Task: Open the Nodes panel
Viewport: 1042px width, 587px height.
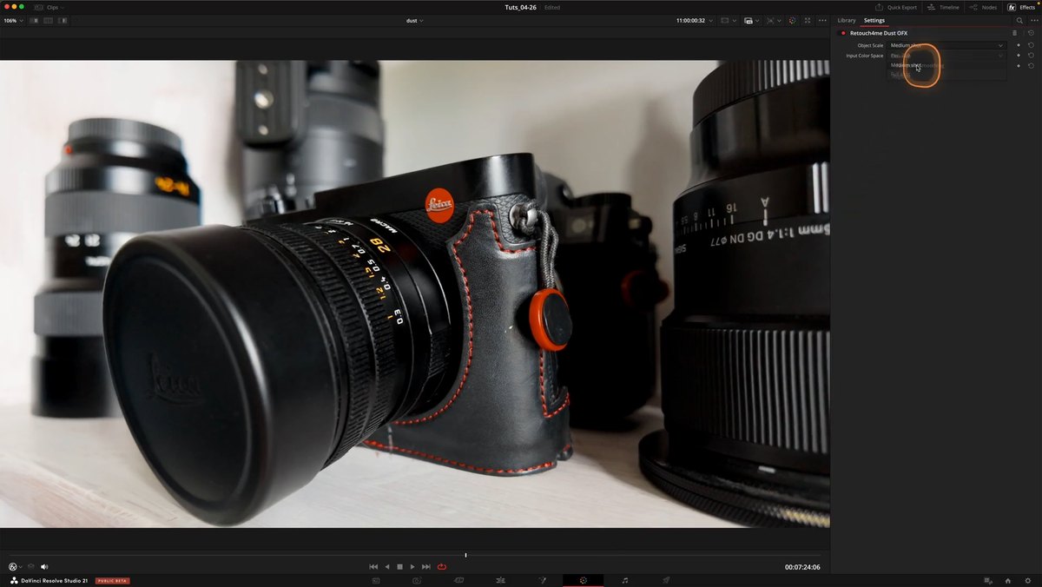Action: 983,7
